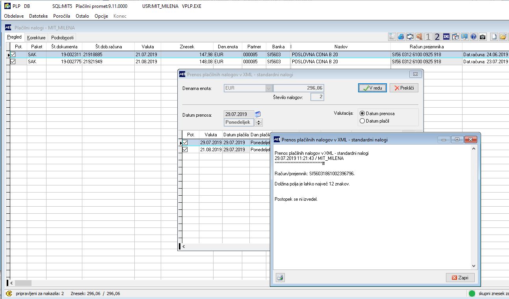
Task: Switch to the Korekture tab
Action: (x=36, y=38)
